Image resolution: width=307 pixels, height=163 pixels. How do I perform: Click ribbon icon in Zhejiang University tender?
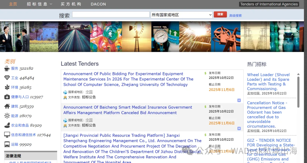tap(65, 97)
